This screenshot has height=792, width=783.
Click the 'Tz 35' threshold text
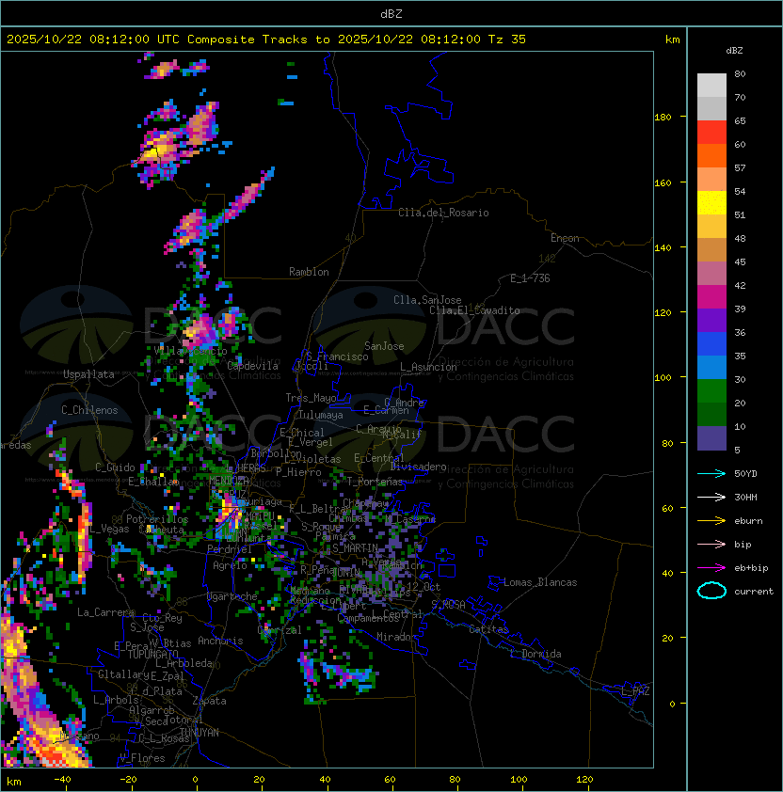click(x=507, y=39)
